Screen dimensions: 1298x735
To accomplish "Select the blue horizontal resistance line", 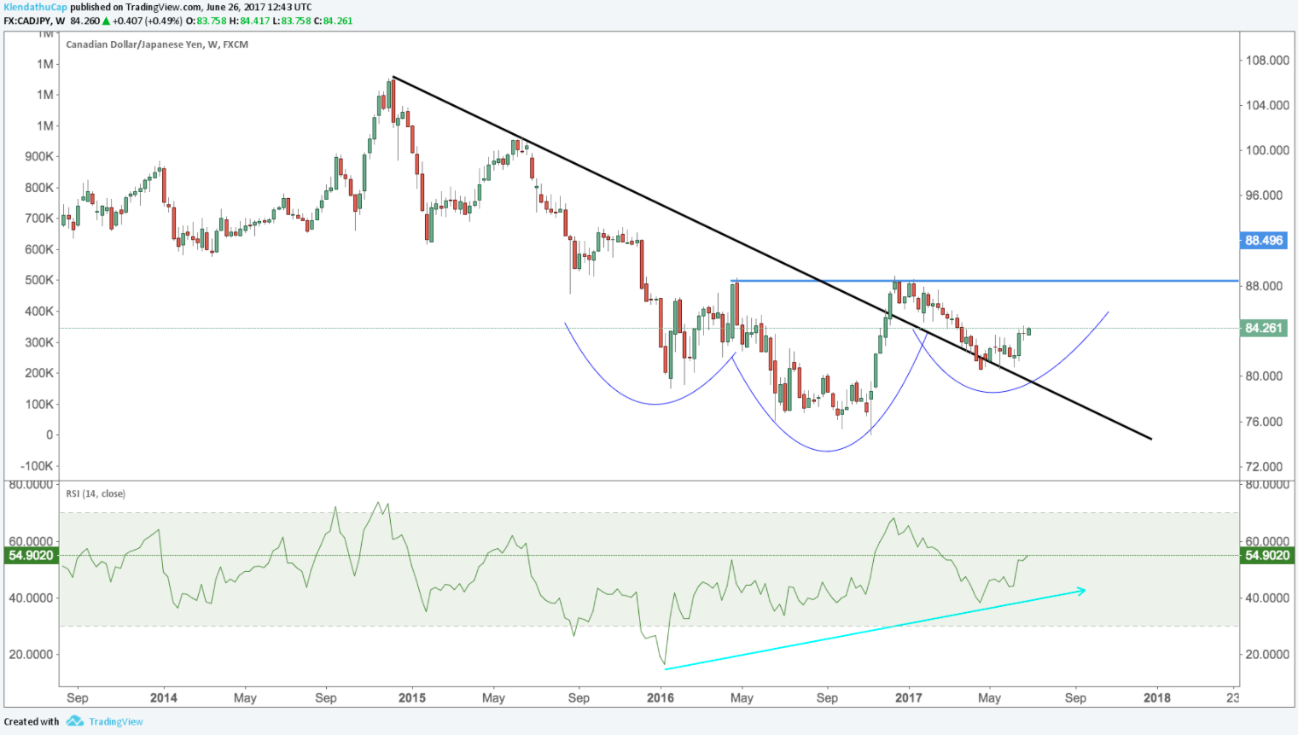I will [x=1067, y=280].
